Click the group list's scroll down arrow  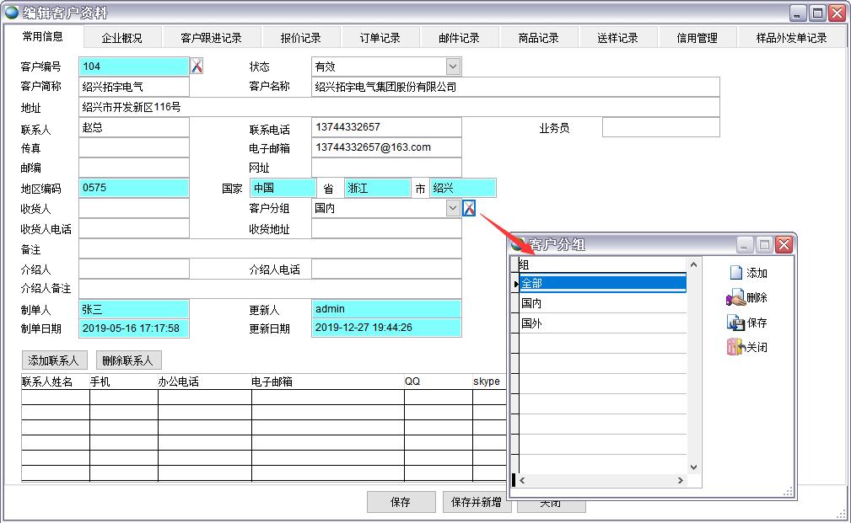[x=694, y=467]
